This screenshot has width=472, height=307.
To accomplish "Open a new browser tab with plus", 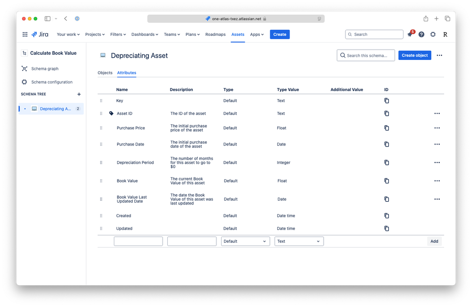I will [x=437, y=19].
